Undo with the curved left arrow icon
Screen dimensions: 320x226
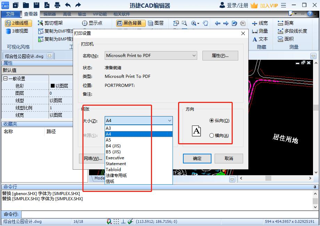pyautogui.click(x=68, y=5)
